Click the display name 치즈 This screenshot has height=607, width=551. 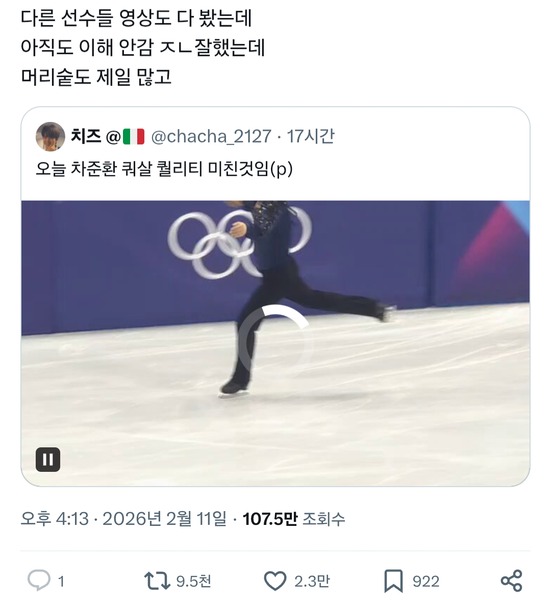coord(85,137)
